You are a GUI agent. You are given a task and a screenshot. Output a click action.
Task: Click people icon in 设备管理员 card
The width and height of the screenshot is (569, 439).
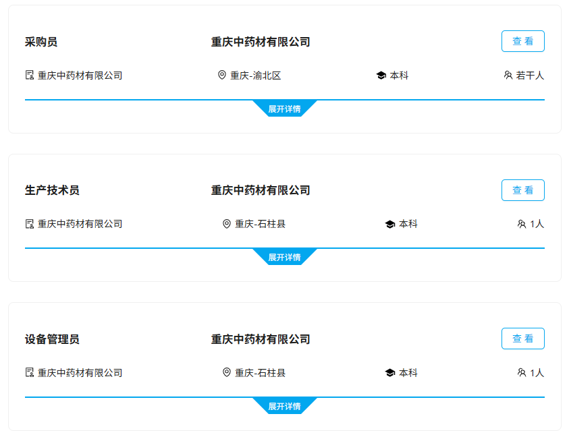(522, 372)
